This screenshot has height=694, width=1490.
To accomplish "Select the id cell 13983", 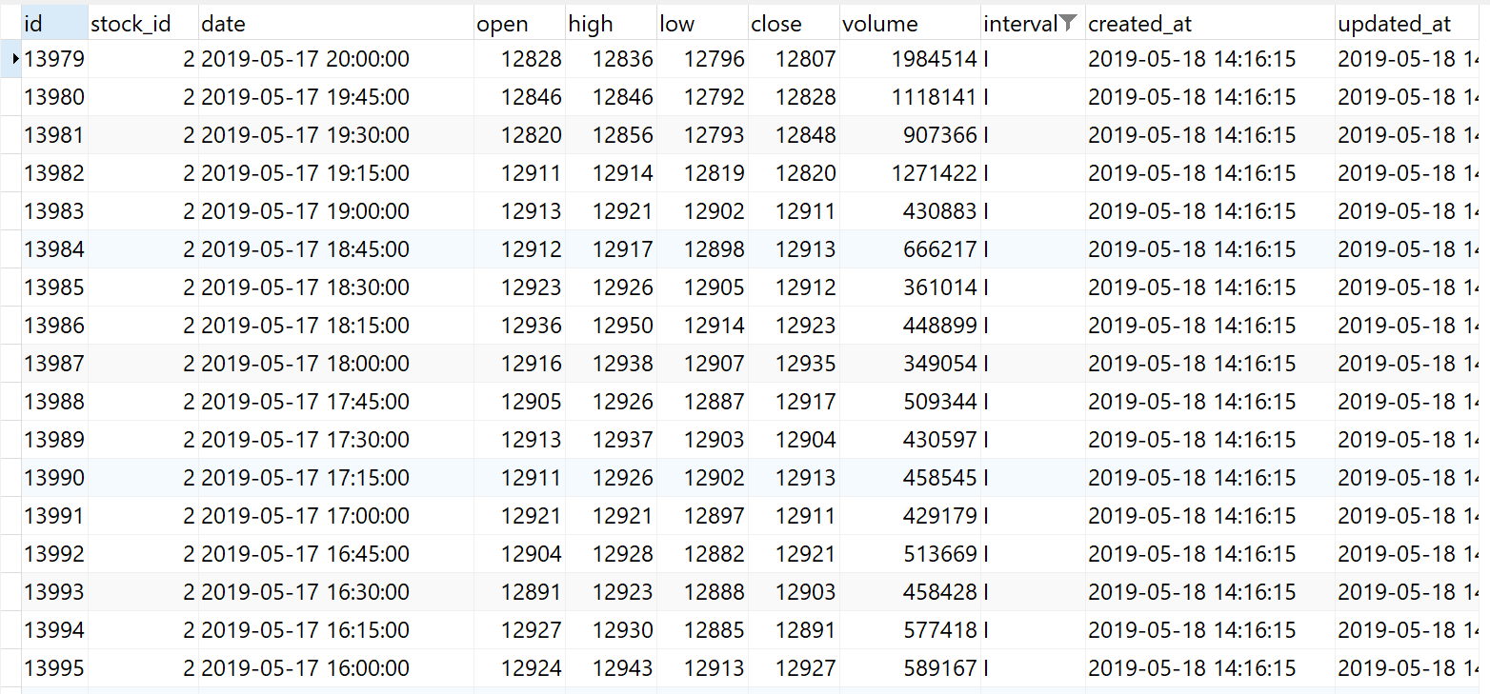I will (54, 211).
